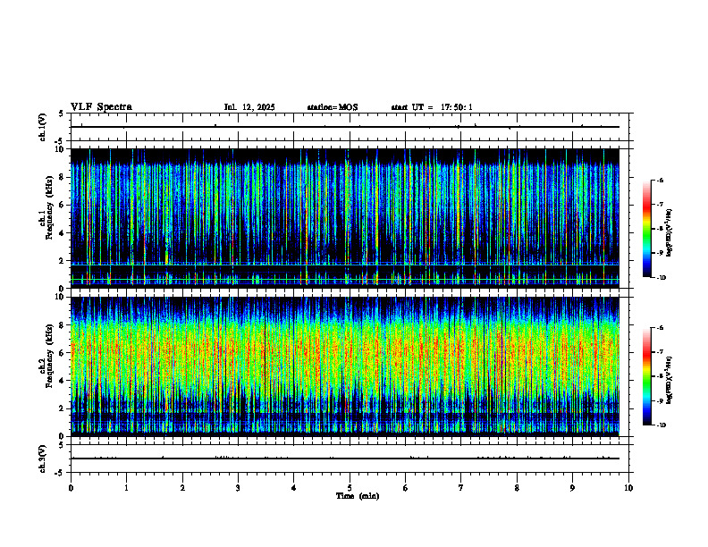Click time-axis tick label "0" under the bottom panel
Image resolution: width=708 pixels, height=547 pixels.
coord(71,488)
